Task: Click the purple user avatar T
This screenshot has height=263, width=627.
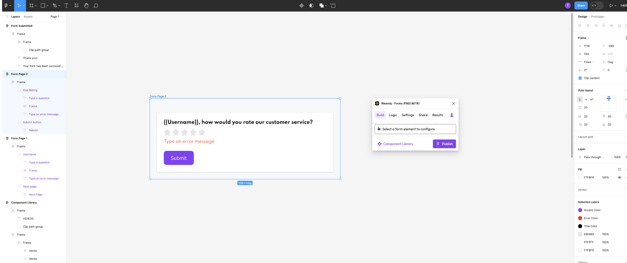Action: 568,6
